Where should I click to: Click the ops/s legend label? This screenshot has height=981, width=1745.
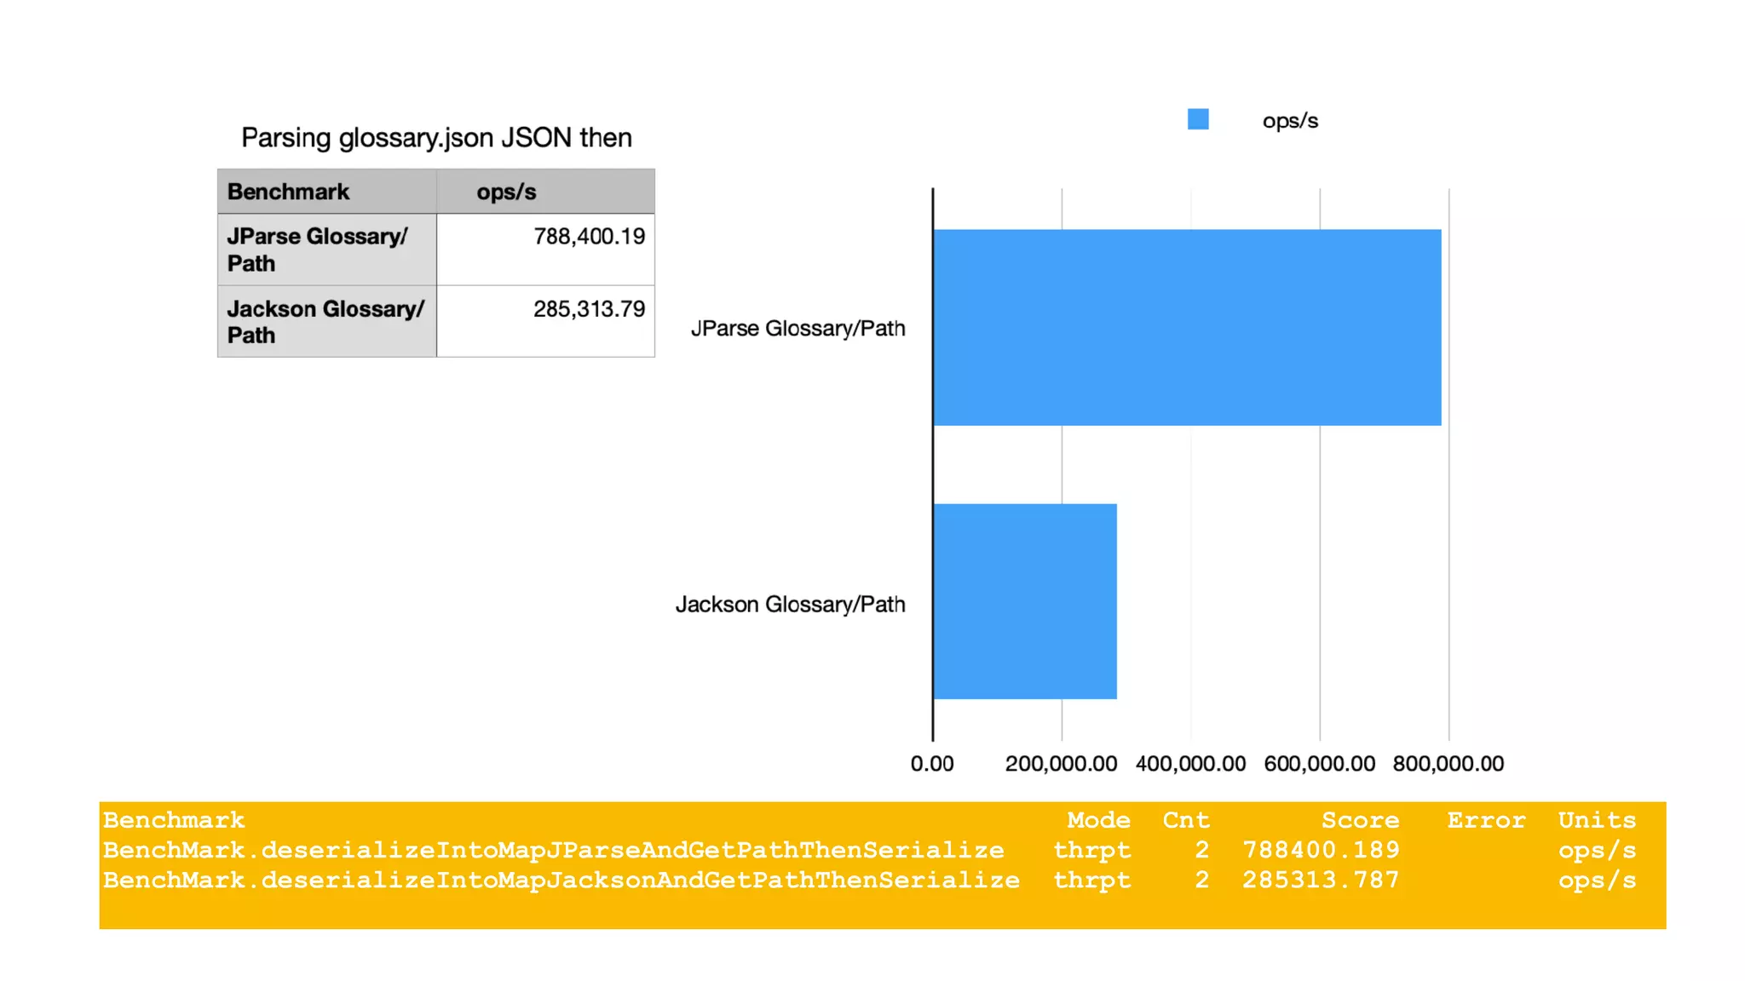click(x=1290, y=121)
